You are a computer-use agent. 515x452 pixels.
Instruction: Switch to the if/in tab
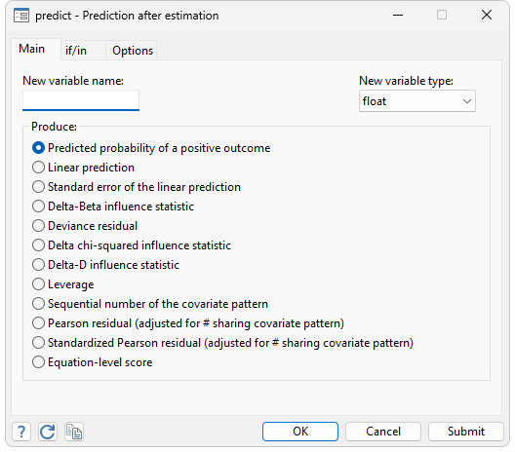(x=76, y=51)
